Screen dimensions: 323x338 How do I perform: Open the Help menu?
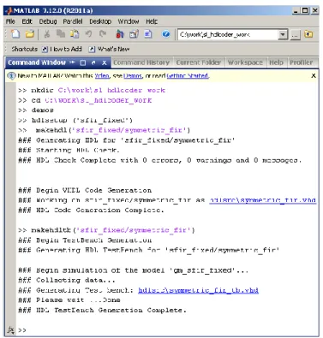pos(152,21)
